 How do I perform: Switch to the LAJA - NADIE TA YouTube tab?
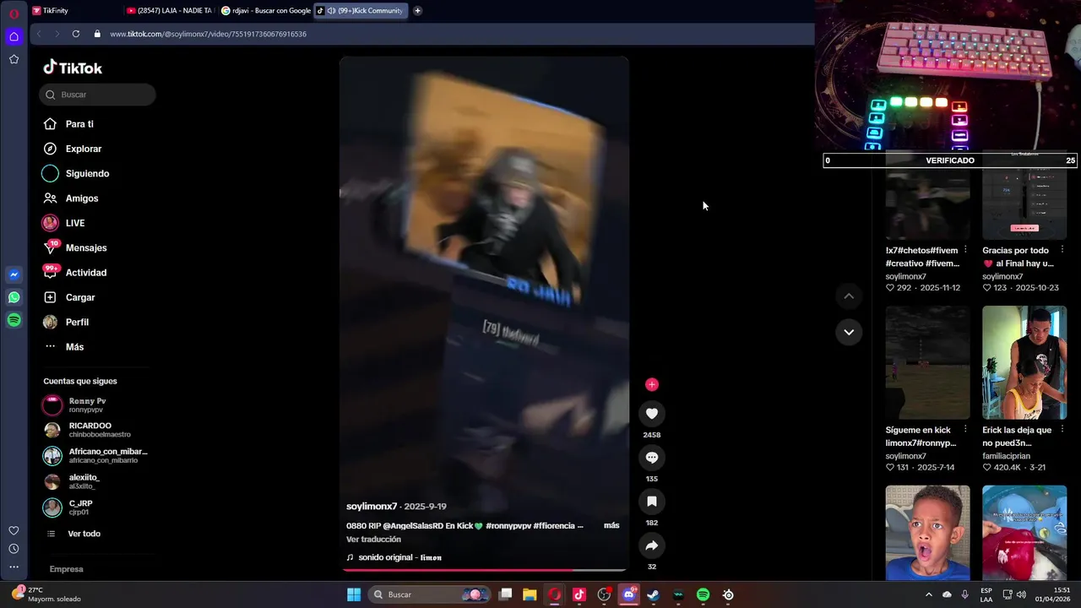[x=169, y=11]
